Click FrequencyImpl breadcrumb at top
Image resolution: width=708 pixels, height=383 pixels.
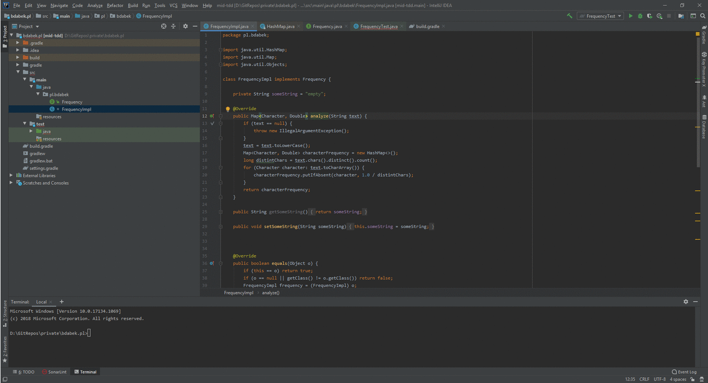(153, 16)
